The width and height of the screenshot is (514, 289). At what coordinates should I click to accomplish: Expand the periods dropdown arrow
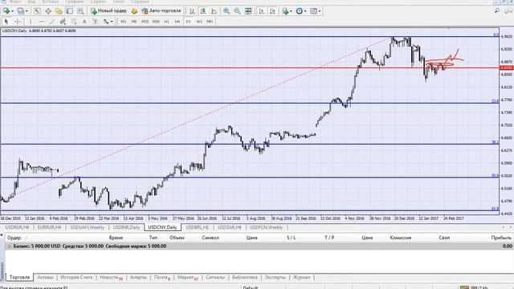pyautogui.click(x=305, y=11)
